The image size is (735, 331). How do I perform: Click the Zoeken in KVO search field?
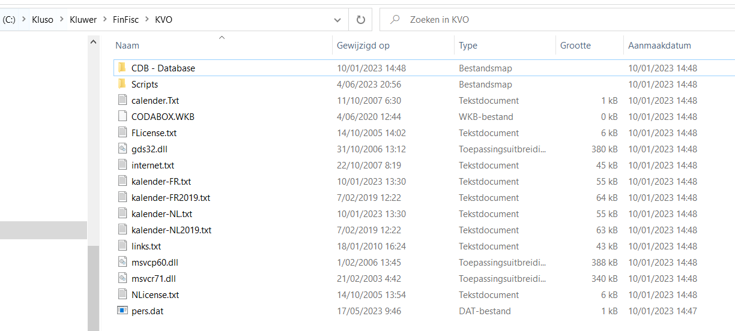click(x=540, y=20)
